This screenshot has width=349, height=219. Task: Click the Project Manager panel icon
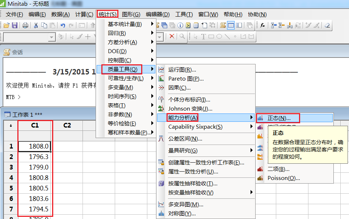tap(239, 25)
